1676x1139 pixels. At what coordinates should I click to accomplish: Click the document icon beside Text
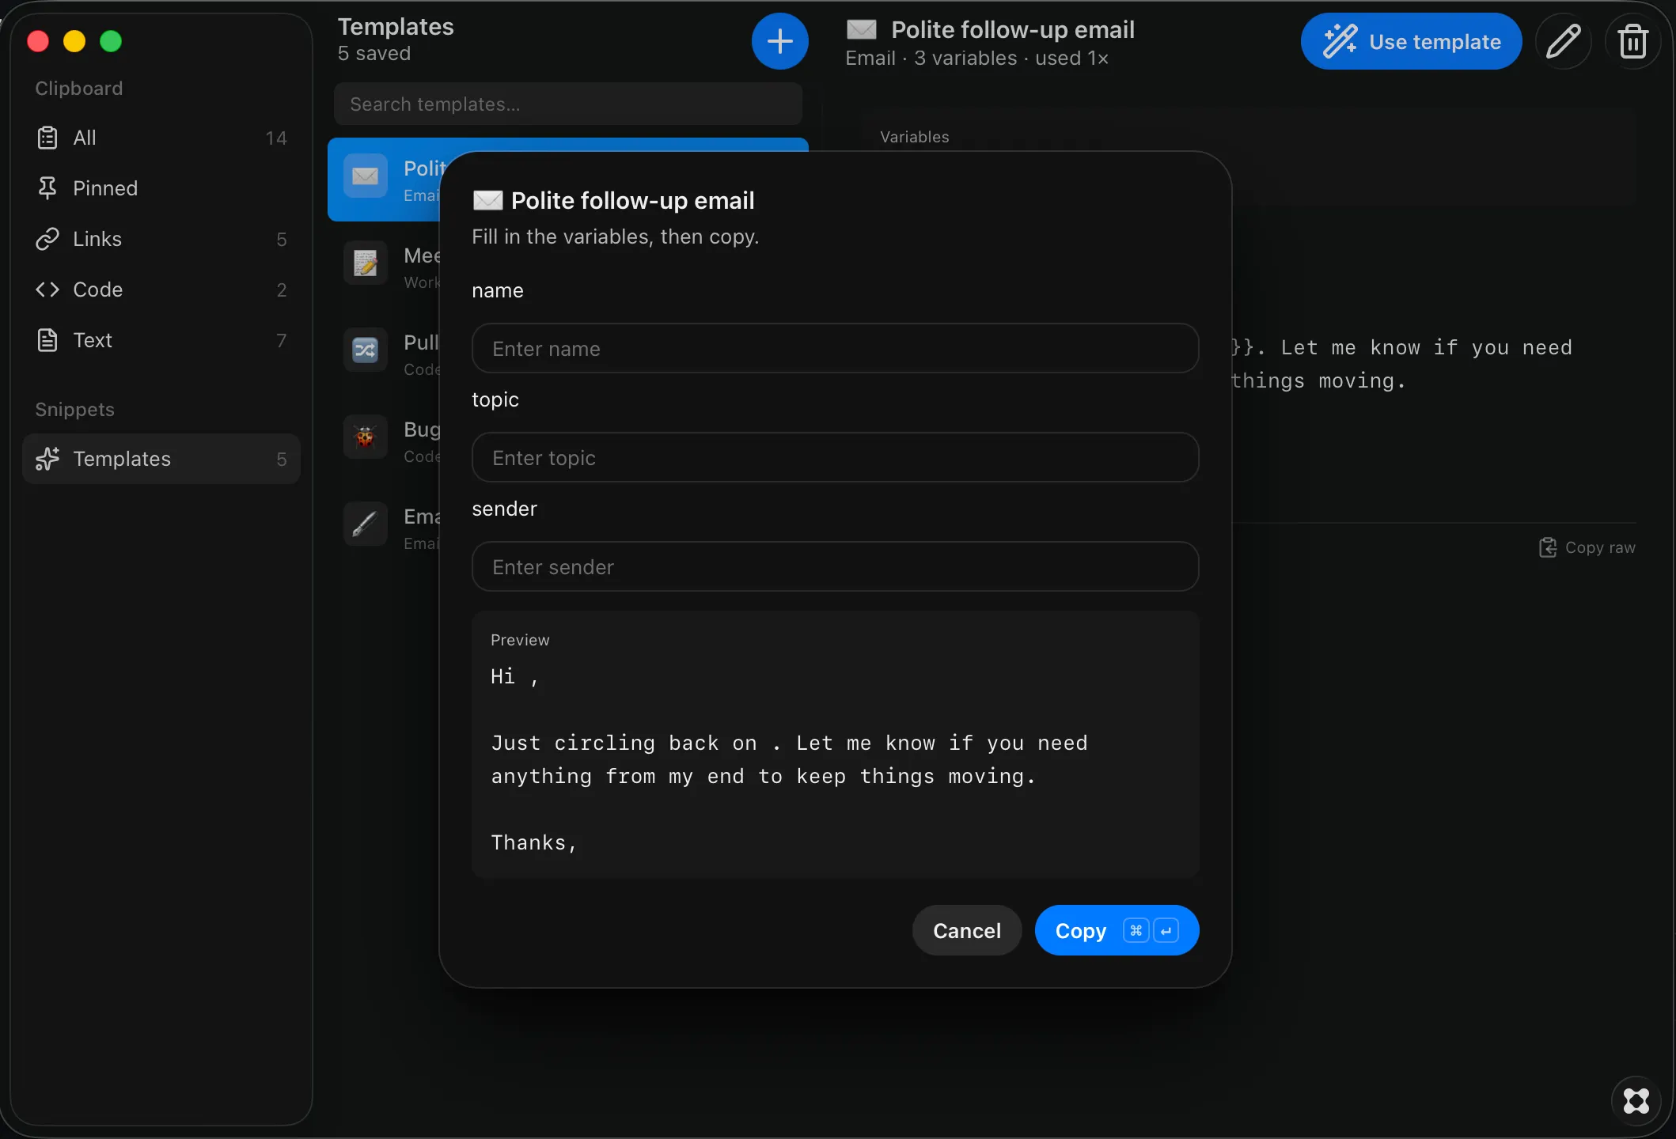(x=47, y=340)
